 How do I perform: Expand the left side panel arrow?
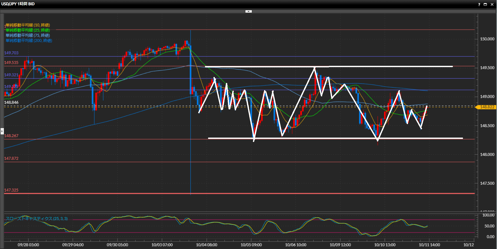click(2, 131)
